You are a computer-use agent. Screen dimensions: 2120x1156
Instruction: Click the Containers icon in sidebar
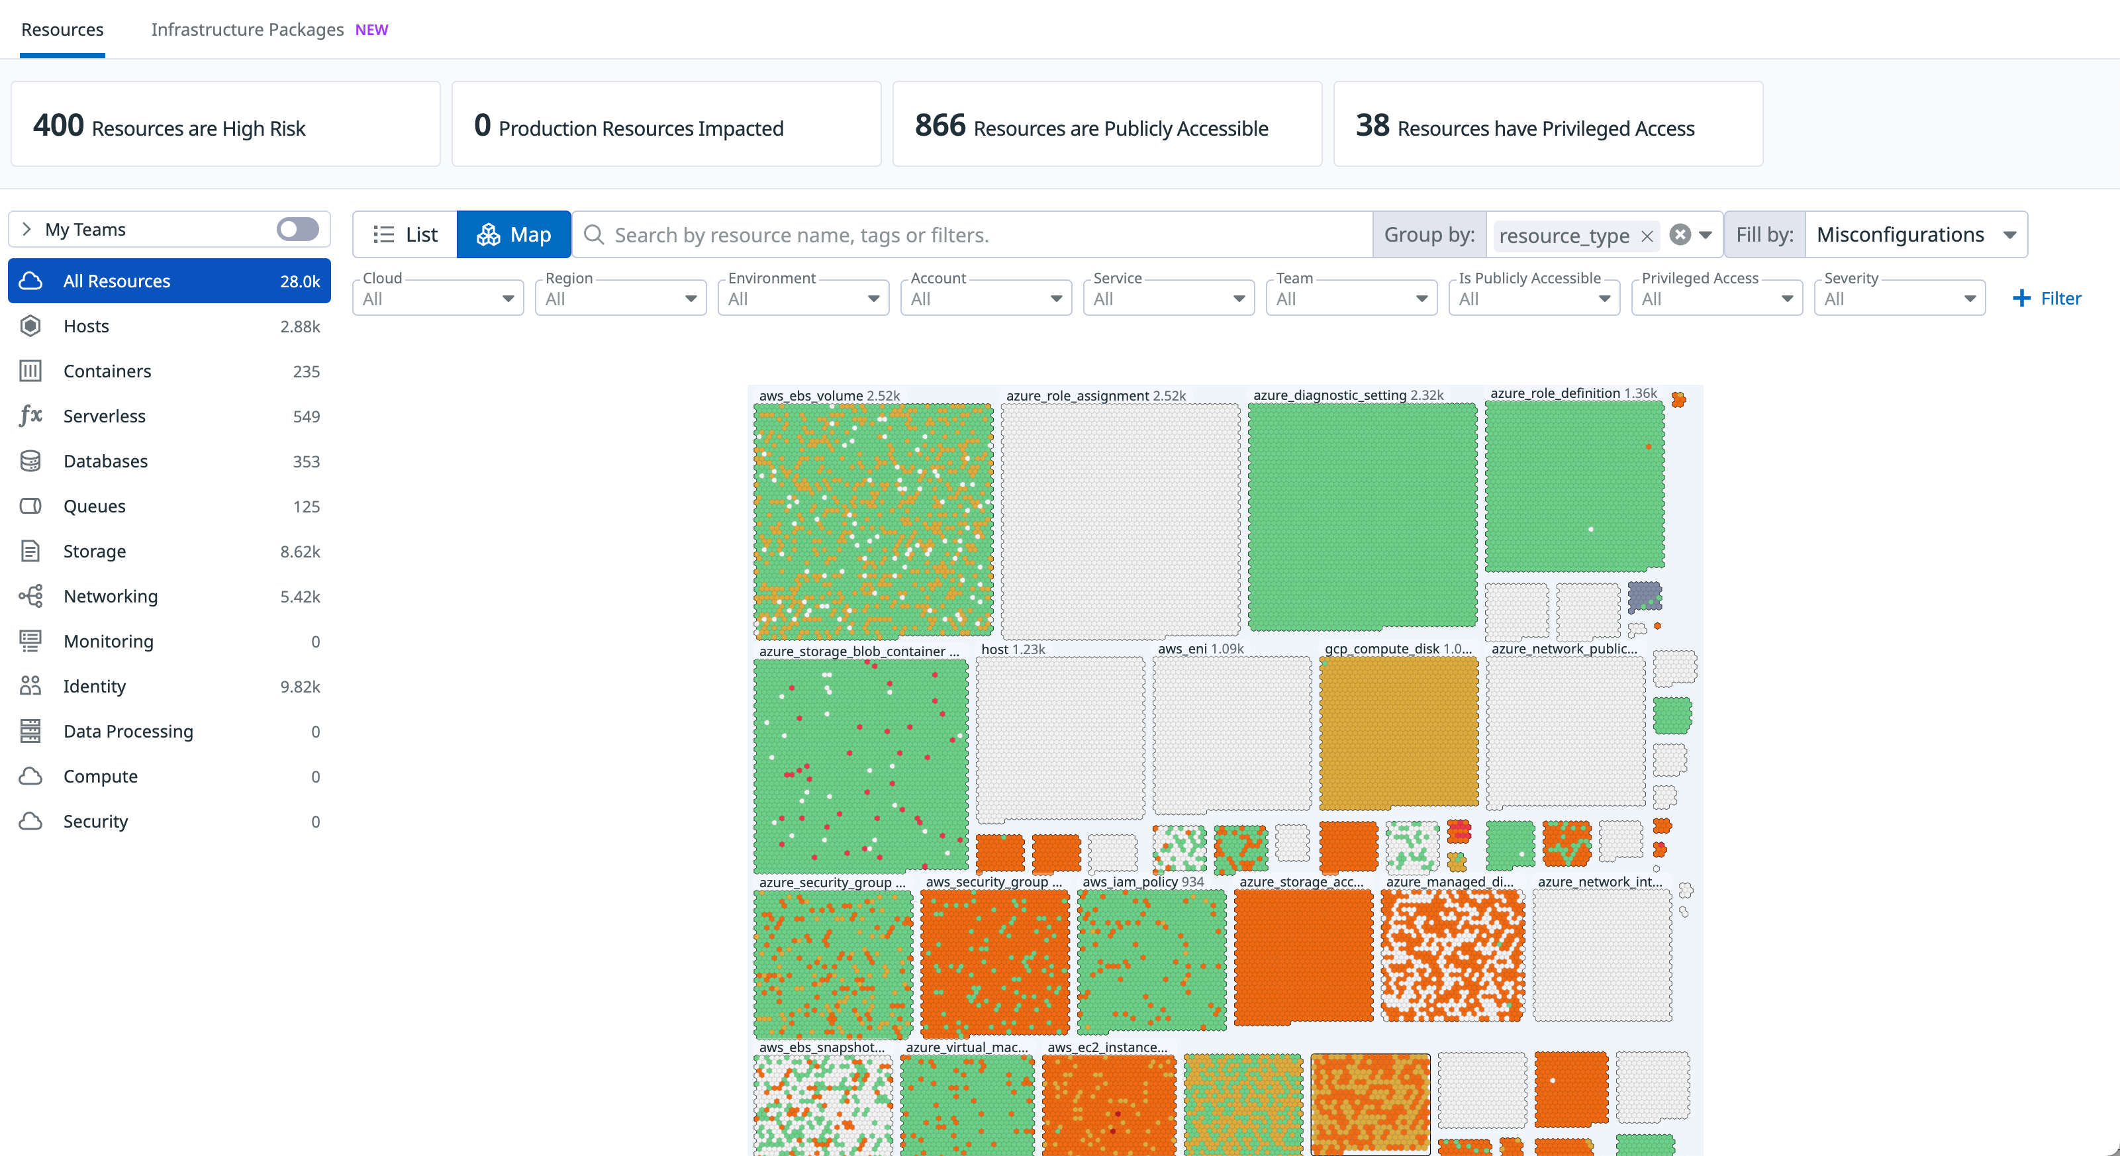(30, 371)
